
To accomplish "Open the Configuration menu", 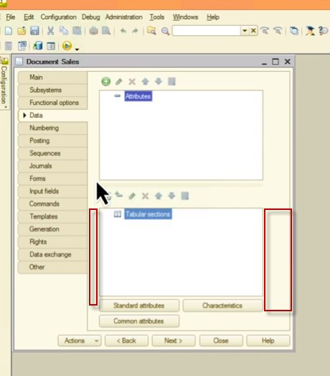I will (x=58, y=17).
